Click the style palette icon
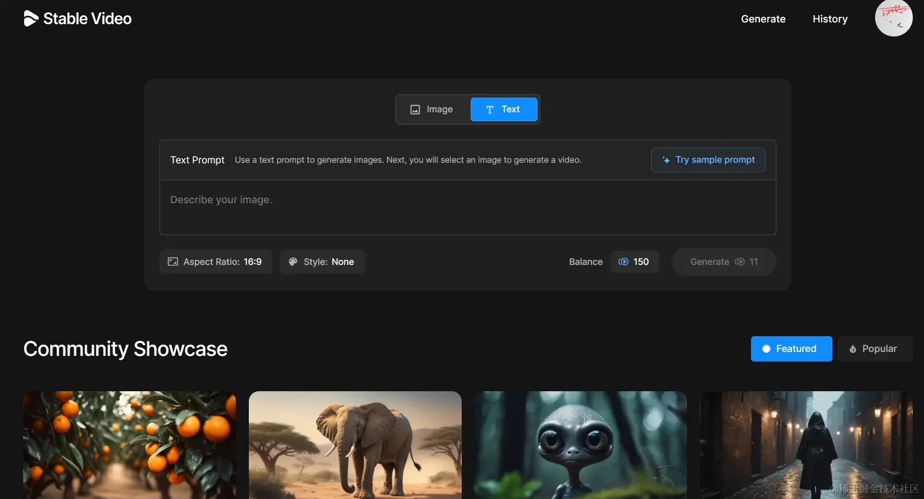The width and height of the screenshot is (924, 499). [293, 262]
